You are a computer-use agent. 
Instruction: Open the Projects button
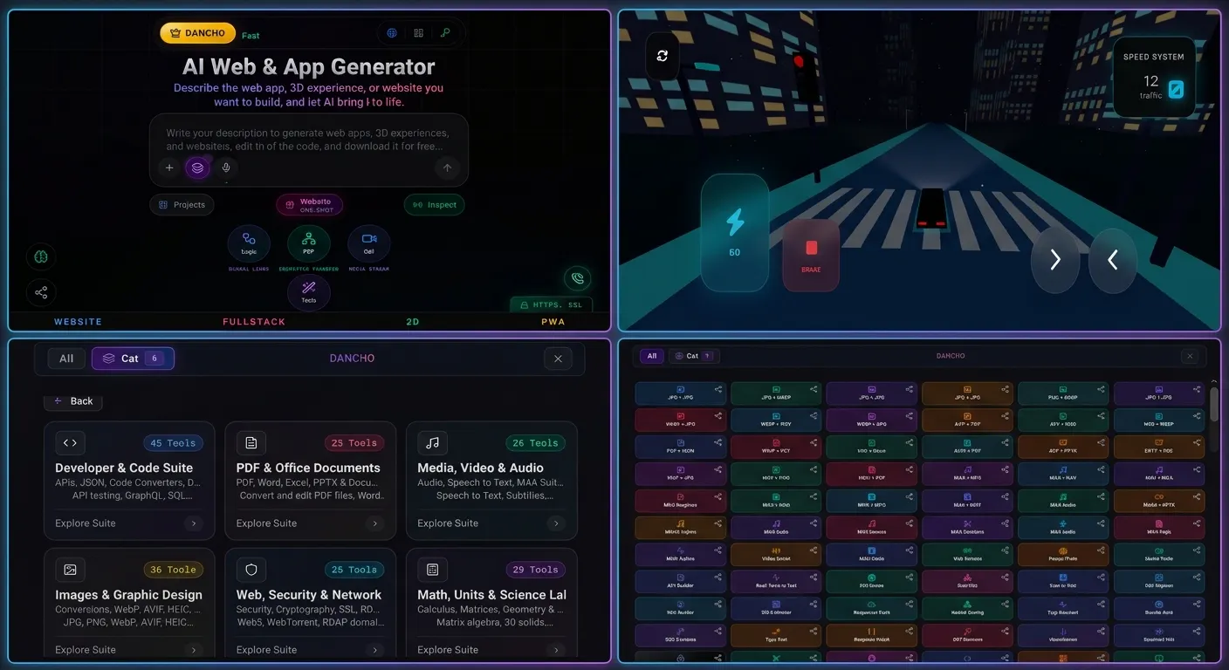[182, 205]
